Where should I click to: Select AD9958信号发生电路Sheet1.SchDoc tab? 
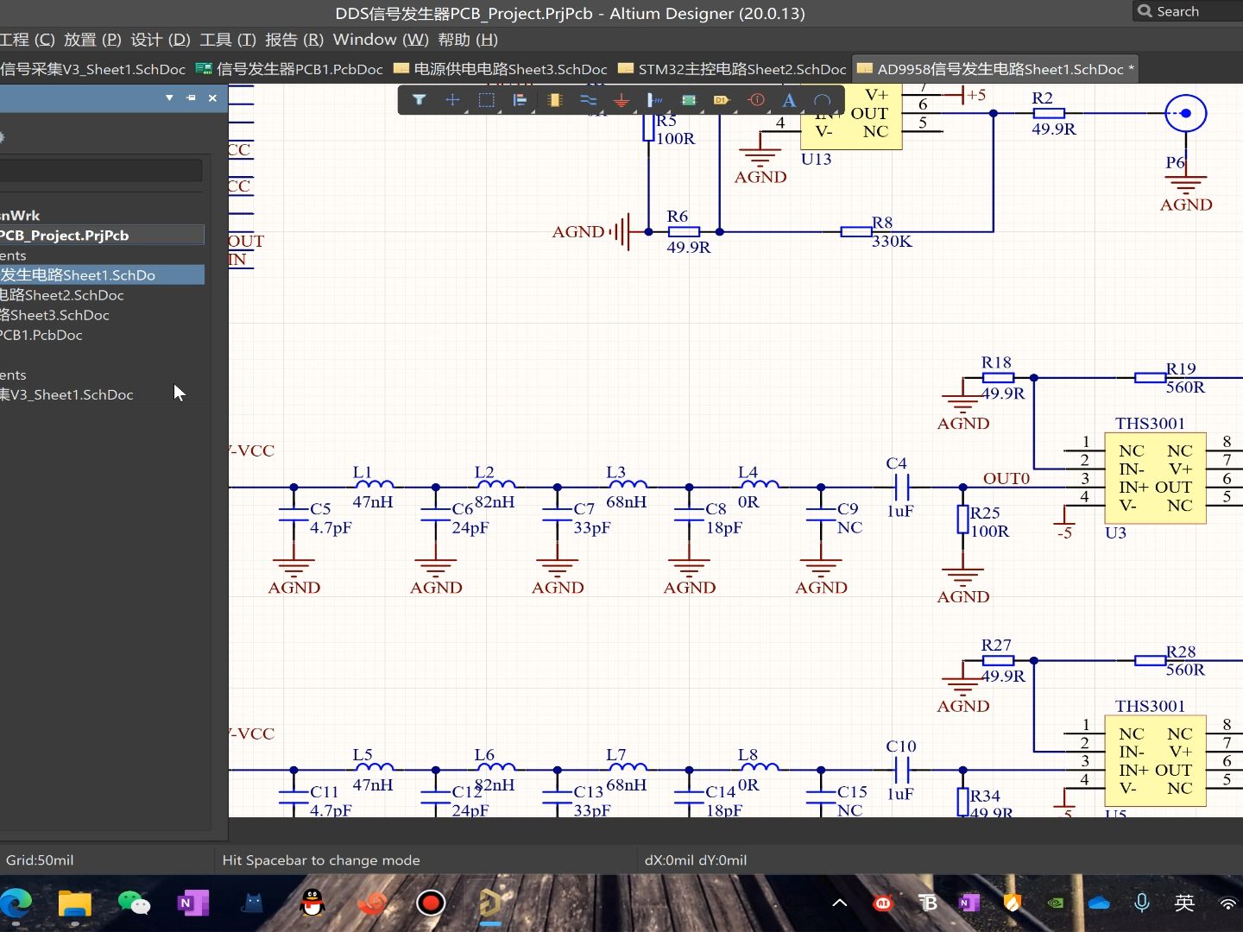995,69
